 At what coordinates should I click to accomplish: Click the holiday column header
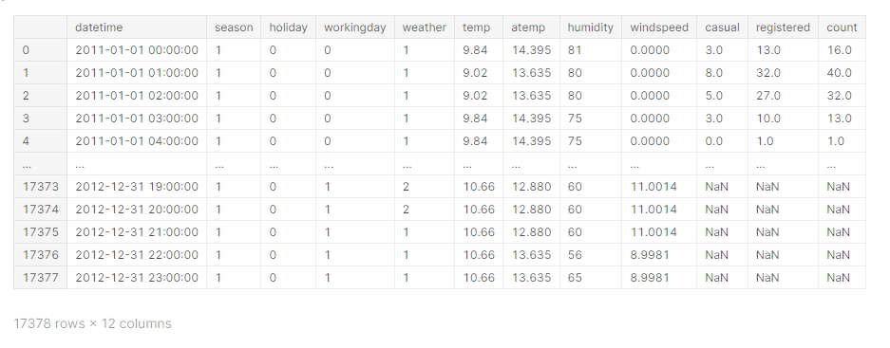[289, 27]
